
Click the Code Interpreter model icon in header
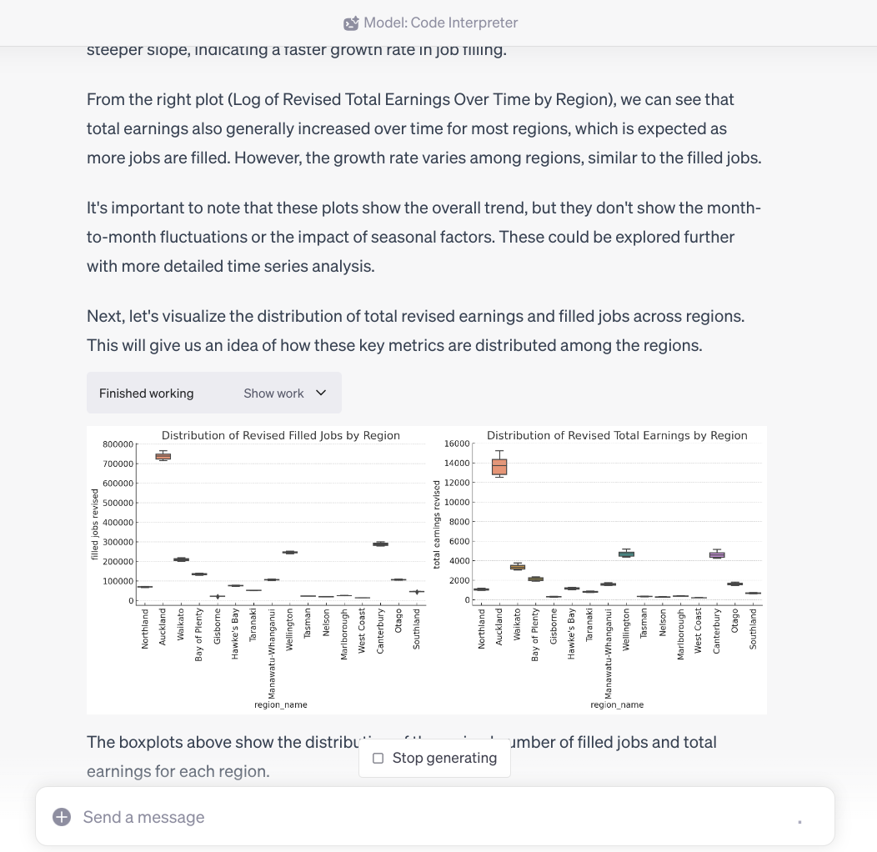[351, 23]
